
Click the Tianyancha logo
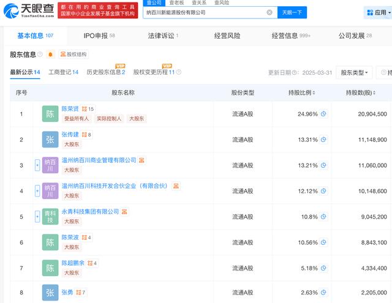coord(29,10)
